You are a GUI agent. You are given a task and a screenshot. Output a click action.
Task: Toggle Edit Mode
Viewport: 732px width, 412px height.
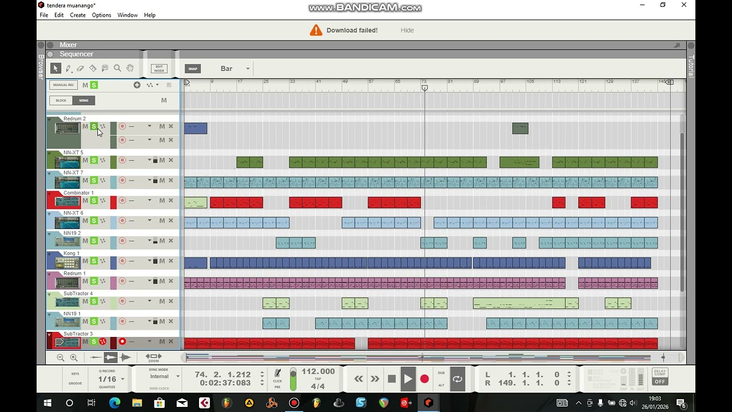pos(159,69)
